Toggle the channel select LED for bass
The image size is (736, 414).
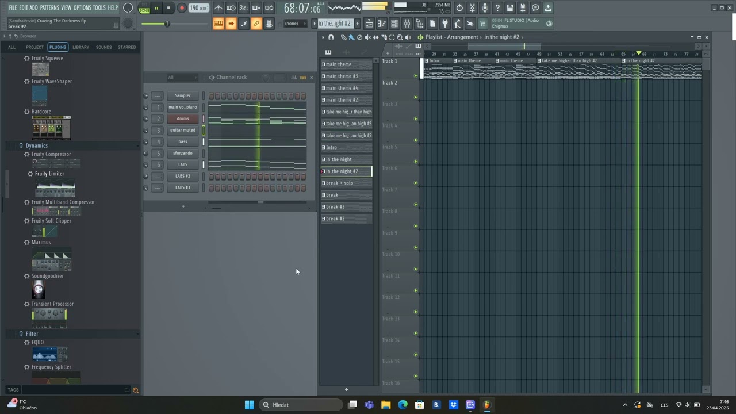click(x=204, y=141)
